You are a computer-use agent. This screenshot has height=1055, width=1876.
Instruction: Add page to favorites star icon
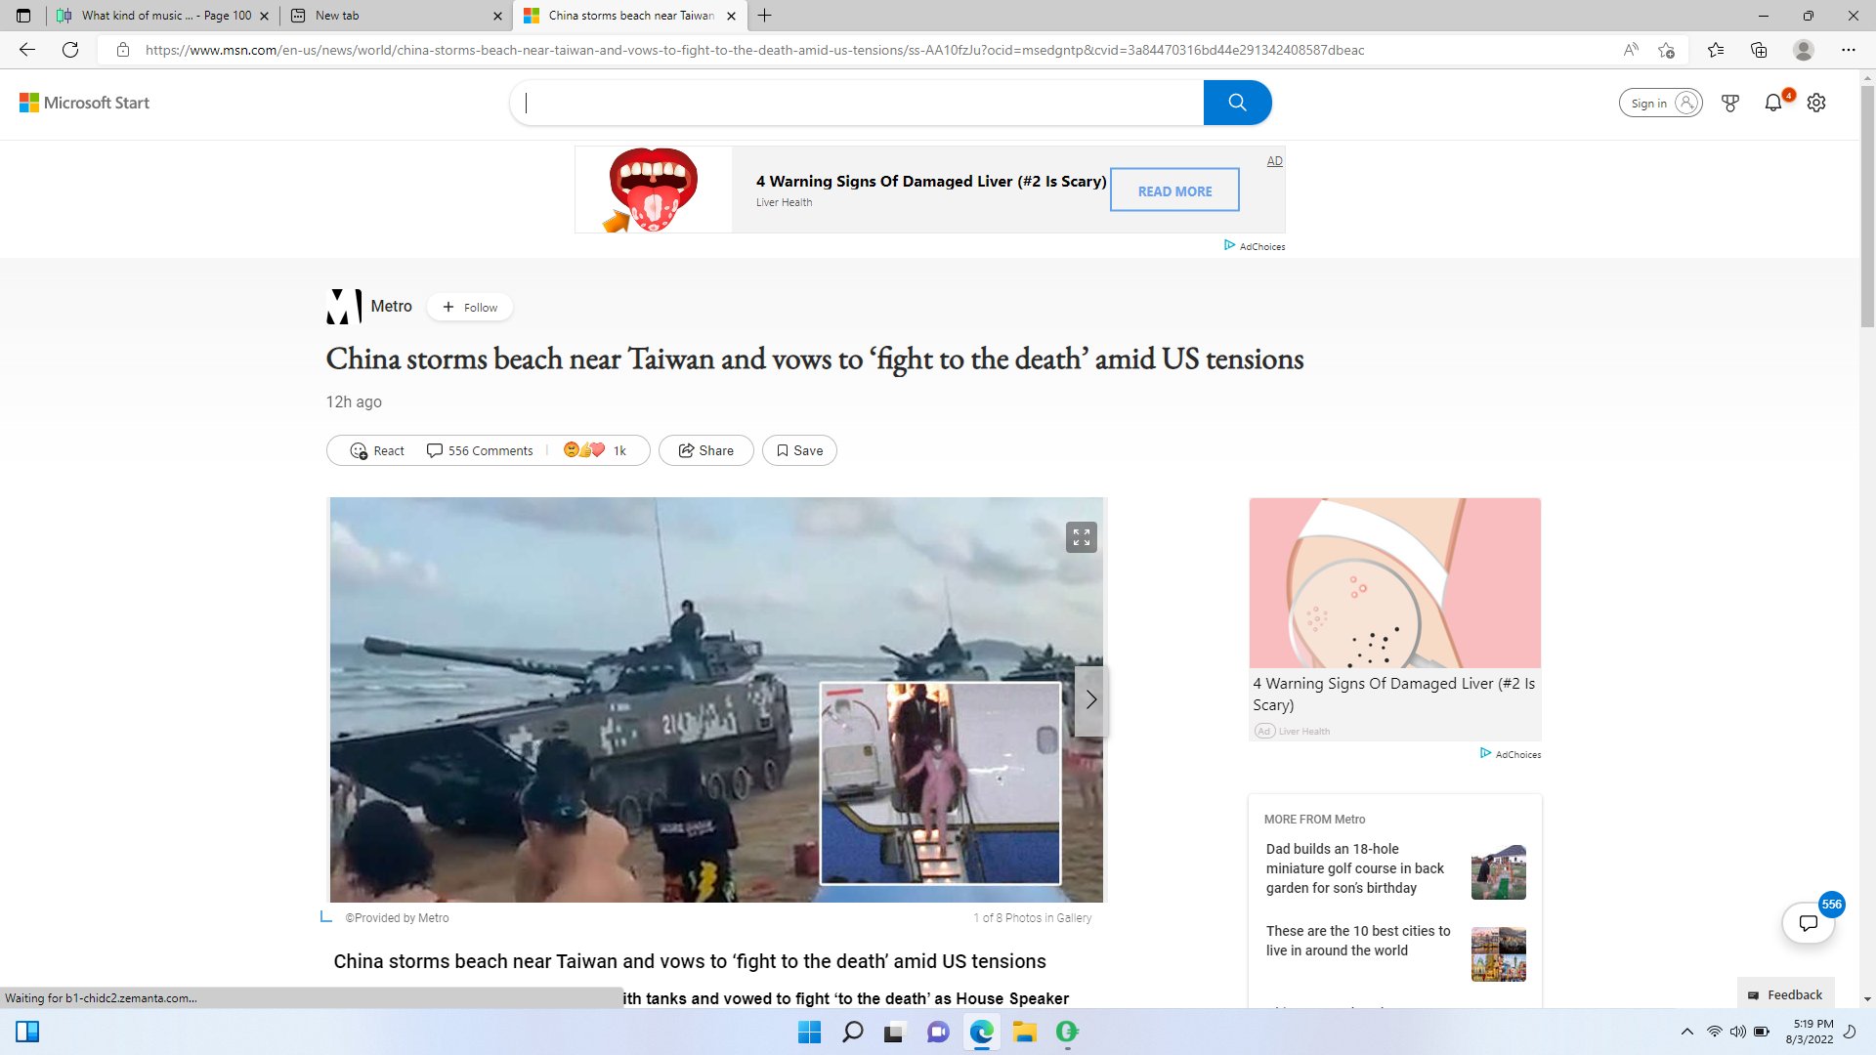coord(1667,50)
